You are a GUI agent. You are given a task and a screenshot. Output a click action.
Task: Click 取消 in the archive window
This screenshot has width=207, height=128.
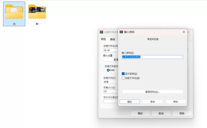[x=161, y=113]
